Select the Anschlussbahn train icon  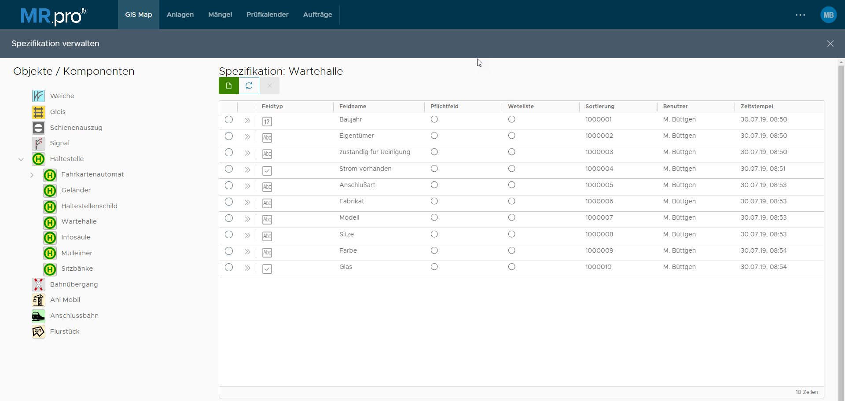pyautogui.click(x=38, y=316)
